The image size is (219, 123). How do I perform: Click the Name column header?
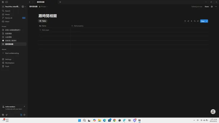(54, 26)
